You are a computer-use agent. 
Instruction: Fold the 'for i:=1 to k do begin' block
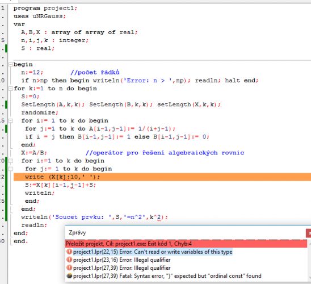pos(11,161)
